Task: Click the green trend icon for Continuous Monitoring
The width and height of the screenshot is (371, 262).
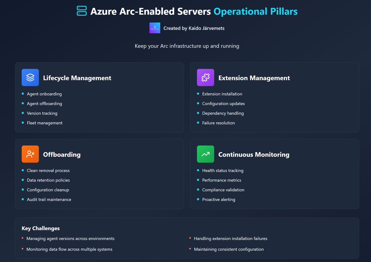Action: (206, 154)
